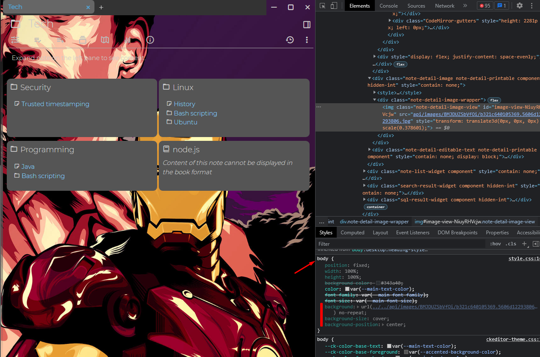
Task: Add new style rule plus icon
Action: pos(524,244)
